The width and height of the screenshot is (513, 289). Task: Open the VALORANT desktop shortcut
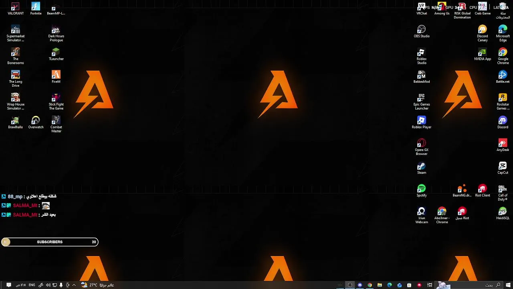coord(15,9)
